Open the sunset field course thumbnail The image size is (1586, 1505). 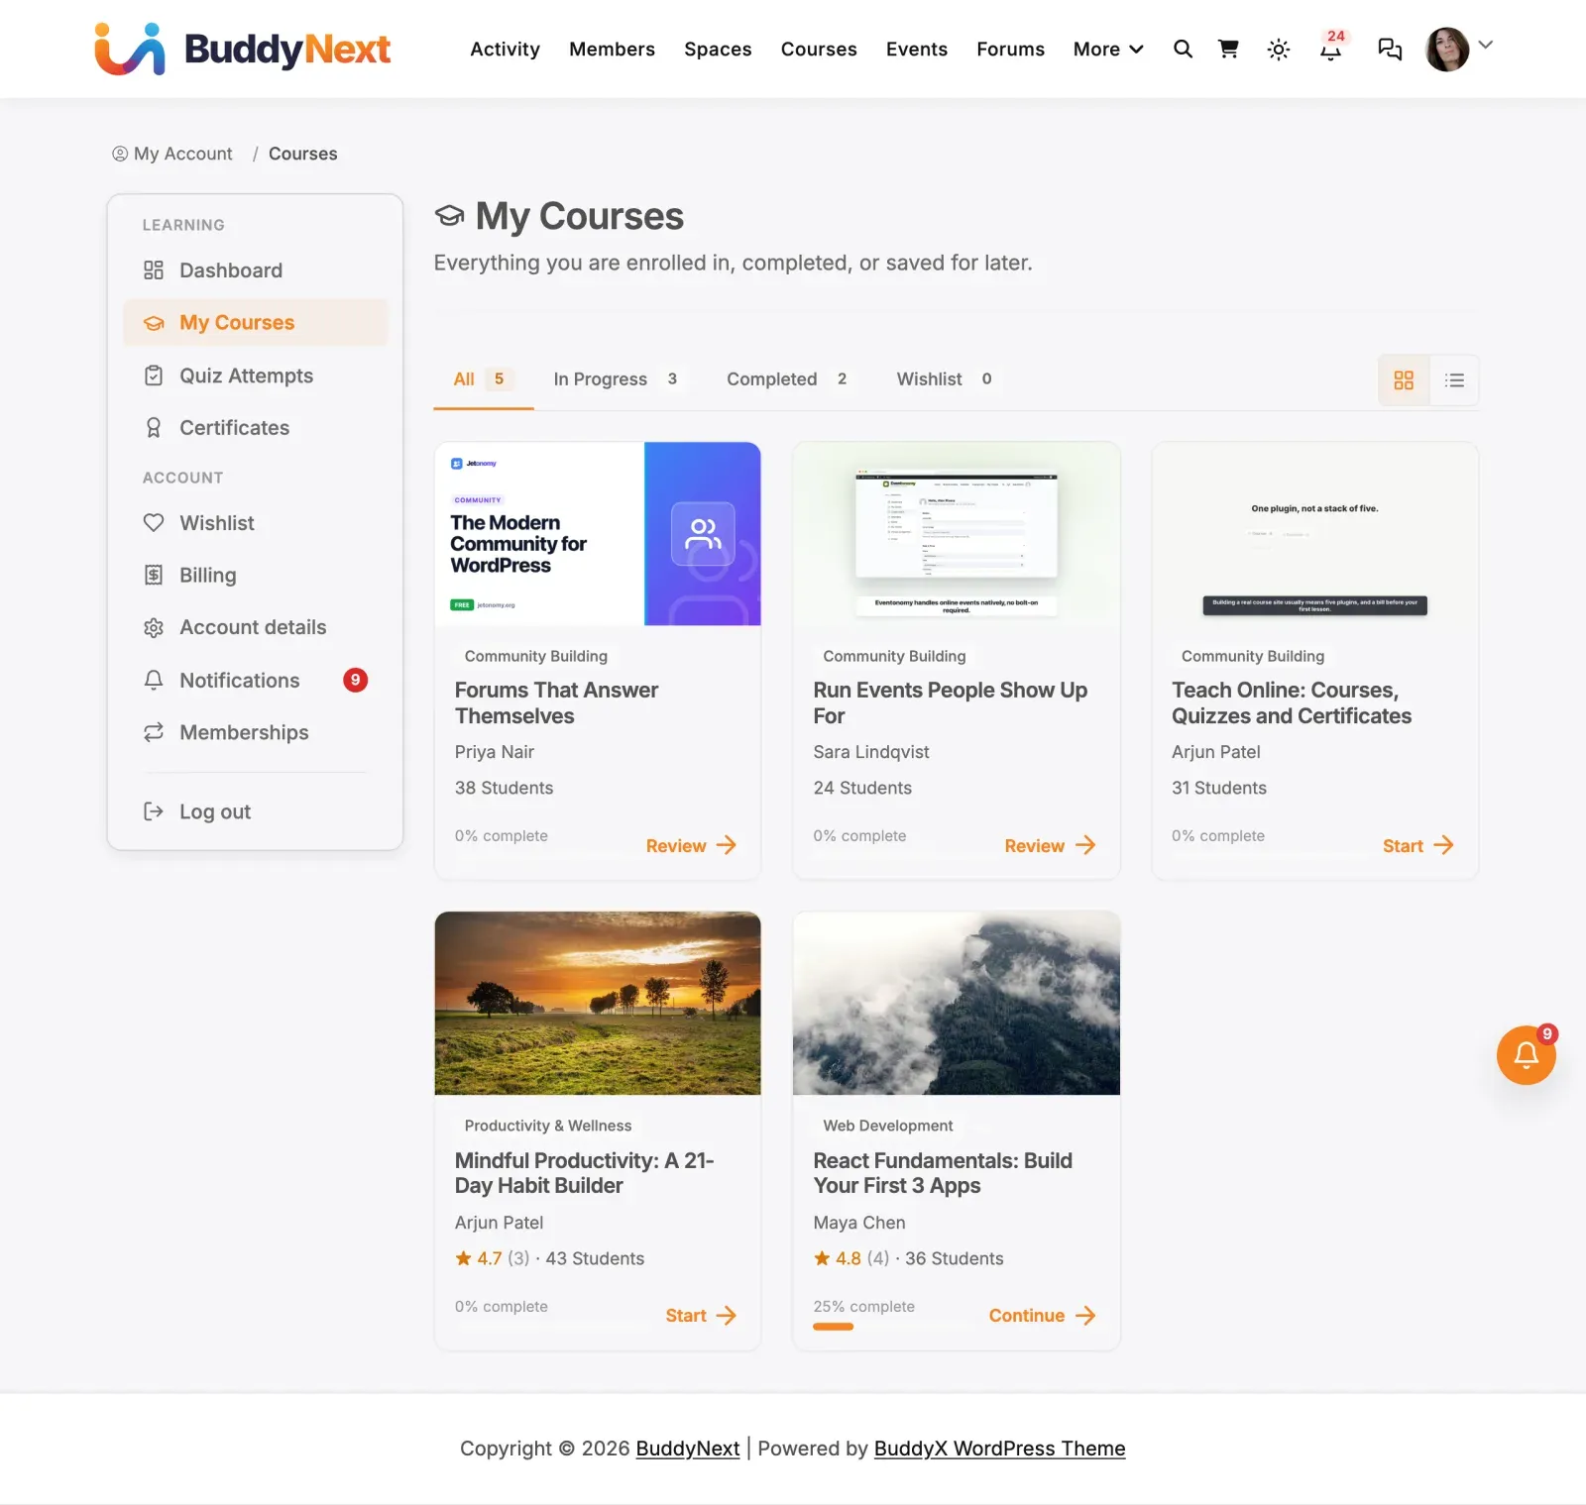[x=598, y=1003]
